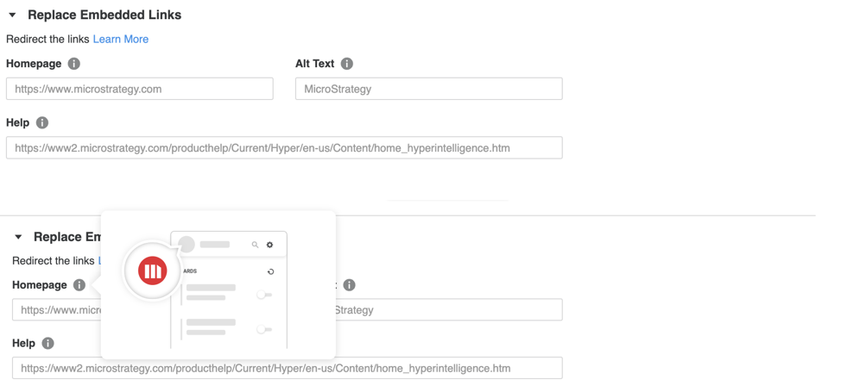Click the top Alt Text input field
Screen dimensions: 854x392
click(x=428, y=89)
